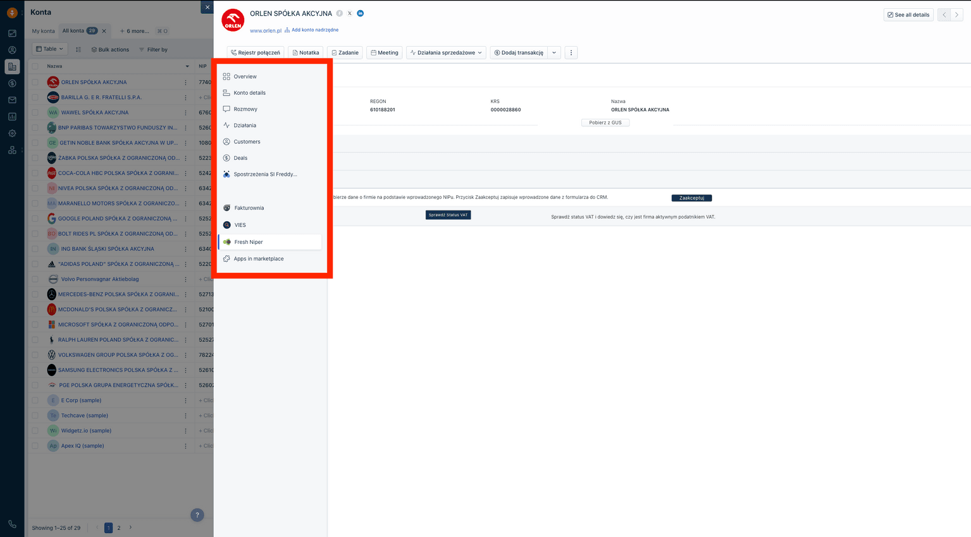Check the COCA-COLA HBC POLSKA row checkbox
Screen dimensions: 971x537
tap(35, 173)
